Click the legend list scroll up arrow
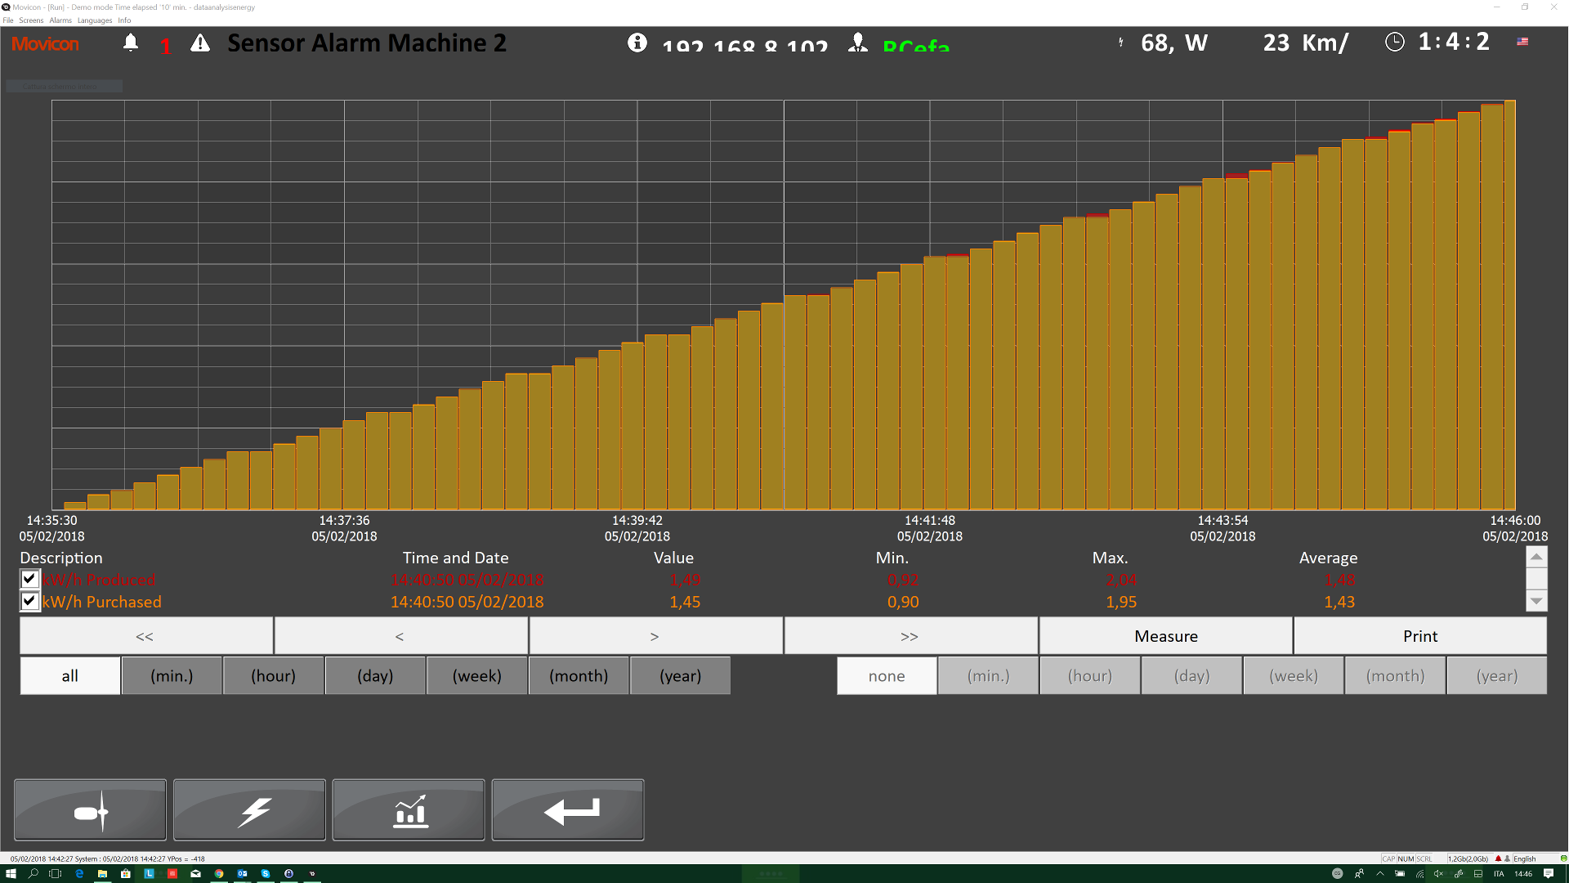 tap(1536, 557)
